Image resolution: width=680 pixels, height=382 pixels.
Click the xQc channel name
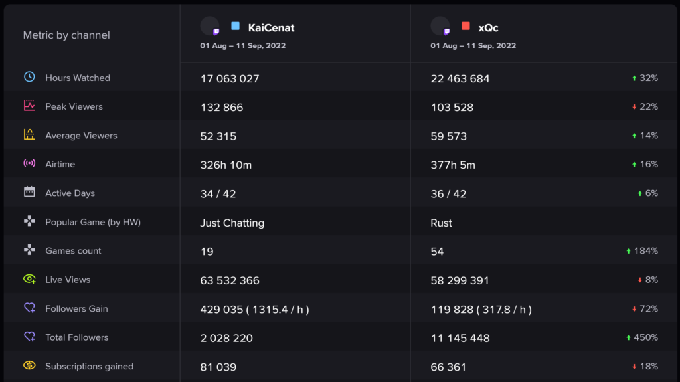488,28
